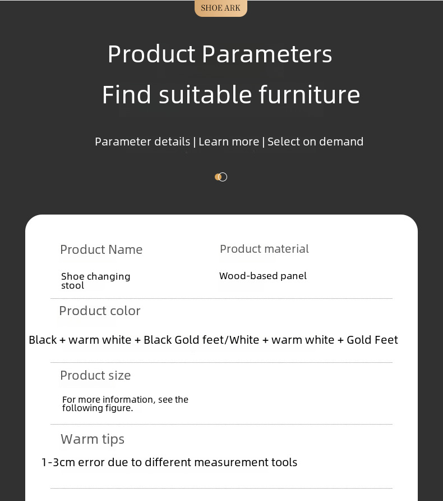Pick White + warm white + Gold Feet
The width and height of the screenshot is (443, 501).
point(322,340)
